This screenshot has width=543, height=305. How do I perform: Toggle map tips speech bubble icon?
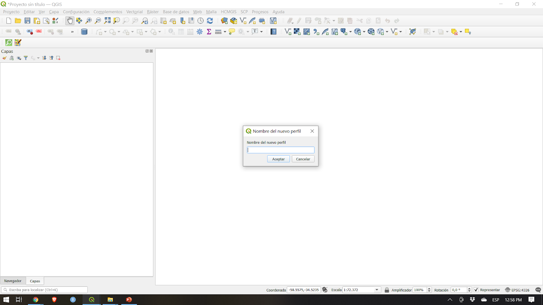[232, 32]
